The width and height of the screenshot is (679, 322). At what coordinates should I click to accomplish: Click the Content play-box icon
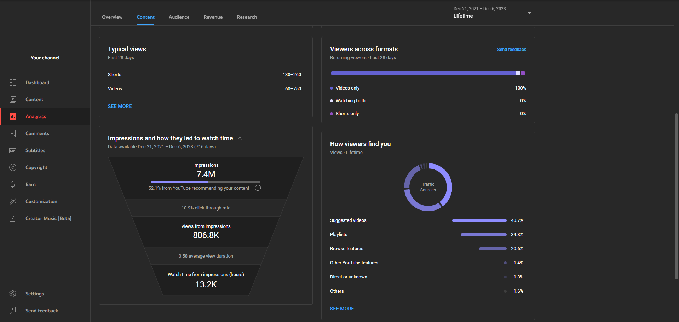pyautogui.click(x=13, y=99)
